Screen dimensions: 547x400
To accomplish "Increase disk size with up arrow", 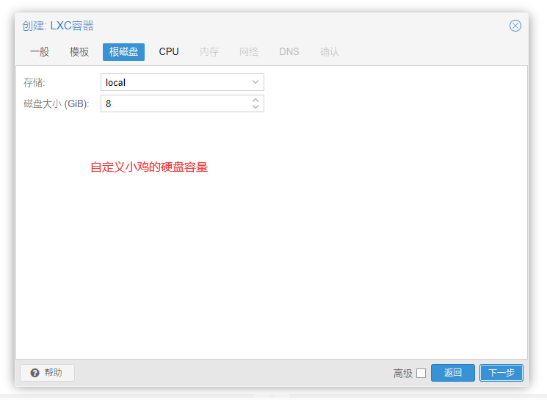I will [x=256, y=100].
